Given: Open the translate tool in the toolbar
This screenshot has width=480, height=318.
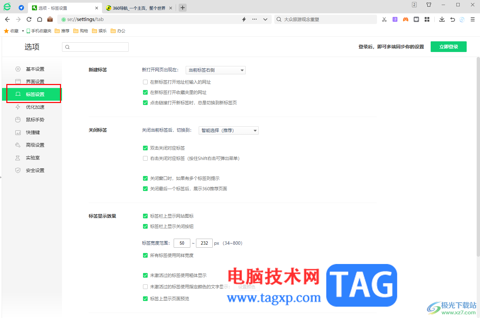Looking at the screenshot, I should [x=395, y=19].
